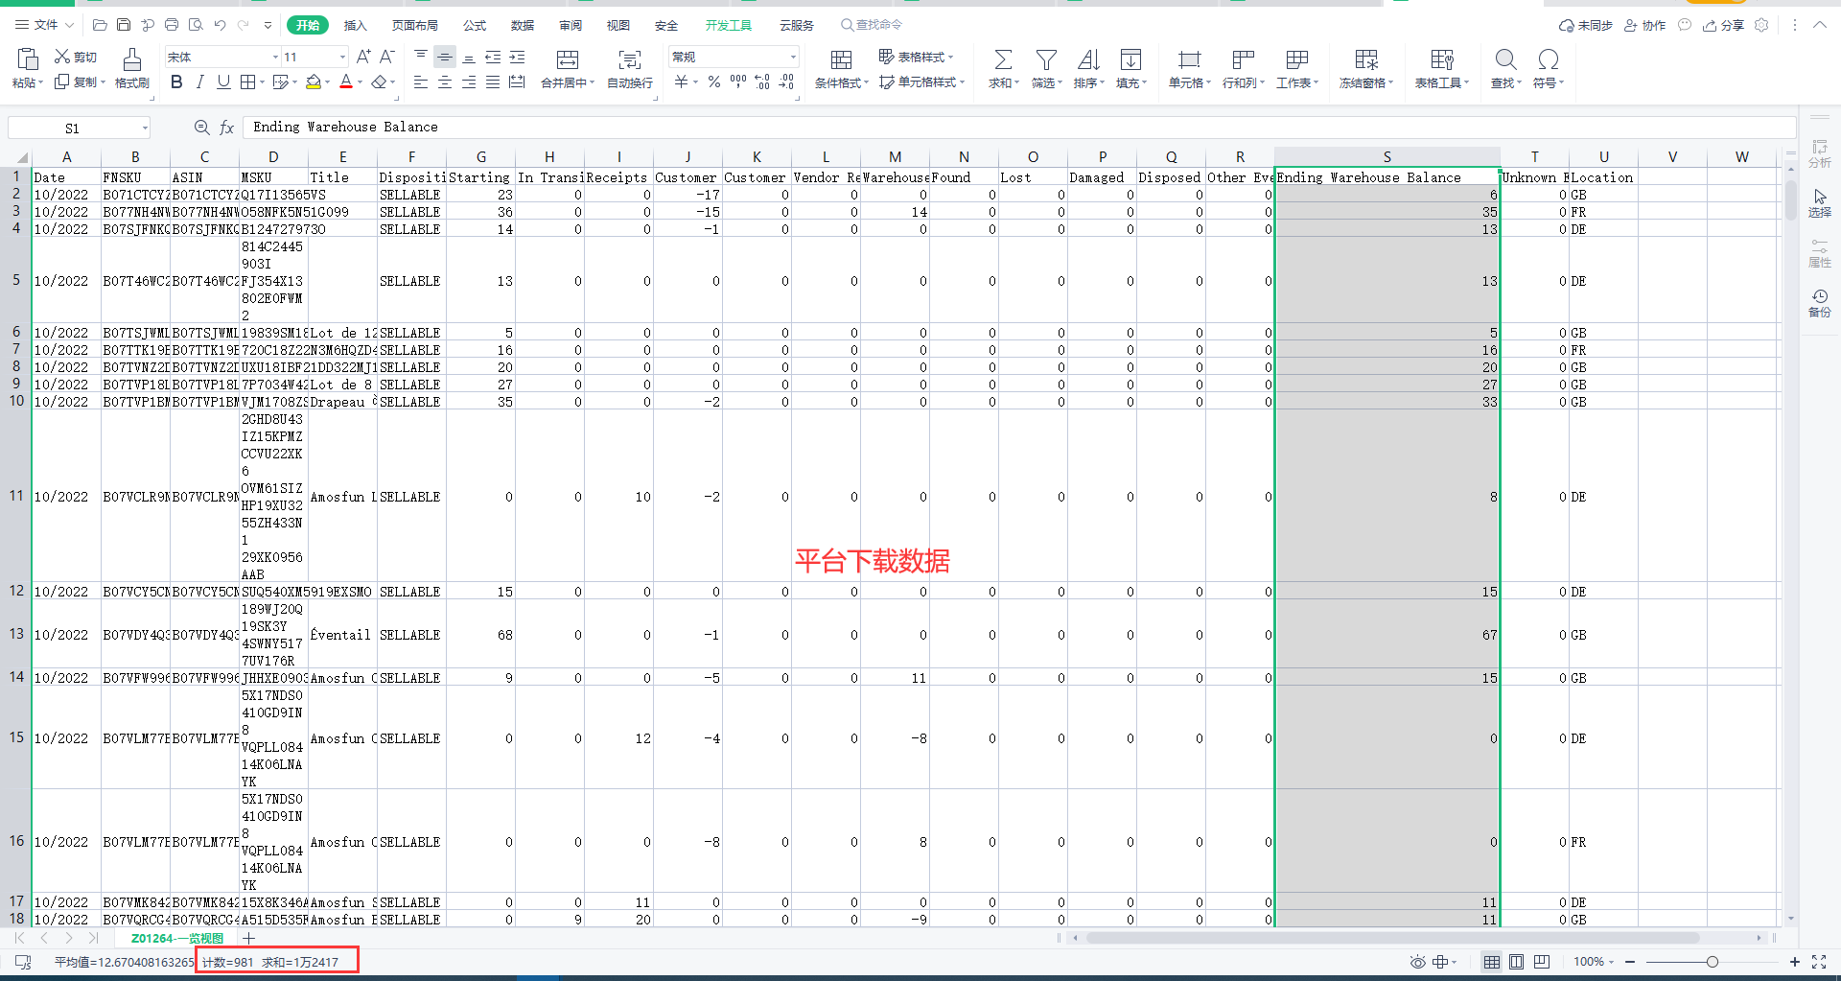Toggle Underline formatting
The width and height of the screenshot is (1841, 981).
tap(223, 82)
